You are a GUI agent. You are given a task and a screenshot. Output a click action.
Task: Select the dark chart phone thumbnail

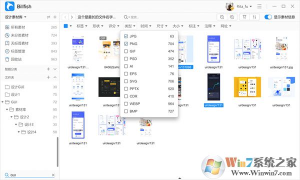[213, 87]
